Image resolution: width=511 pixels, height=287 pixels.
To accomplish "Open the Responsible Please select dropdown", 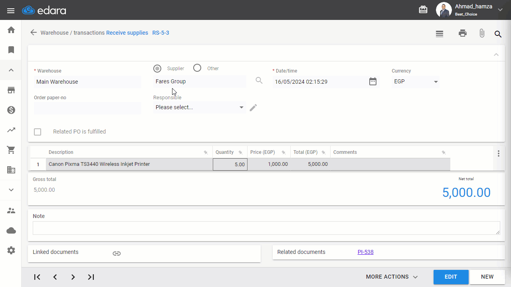I will 200,107.
